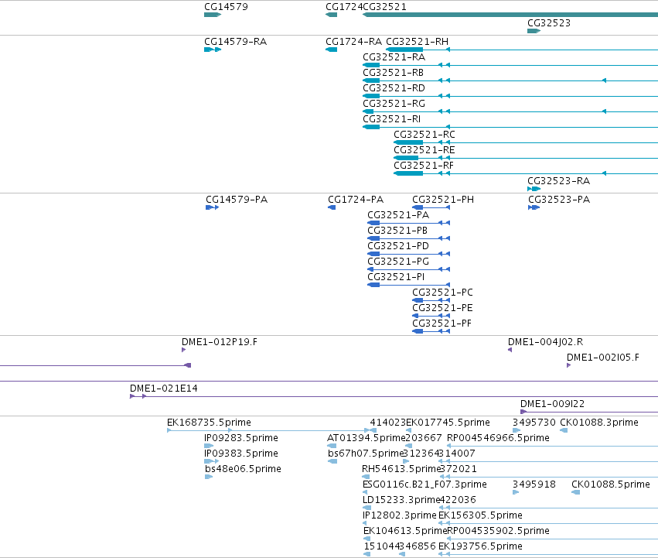Click the IP09383.5prime EST label
658x558 pixels.
[x=241, y=454]
